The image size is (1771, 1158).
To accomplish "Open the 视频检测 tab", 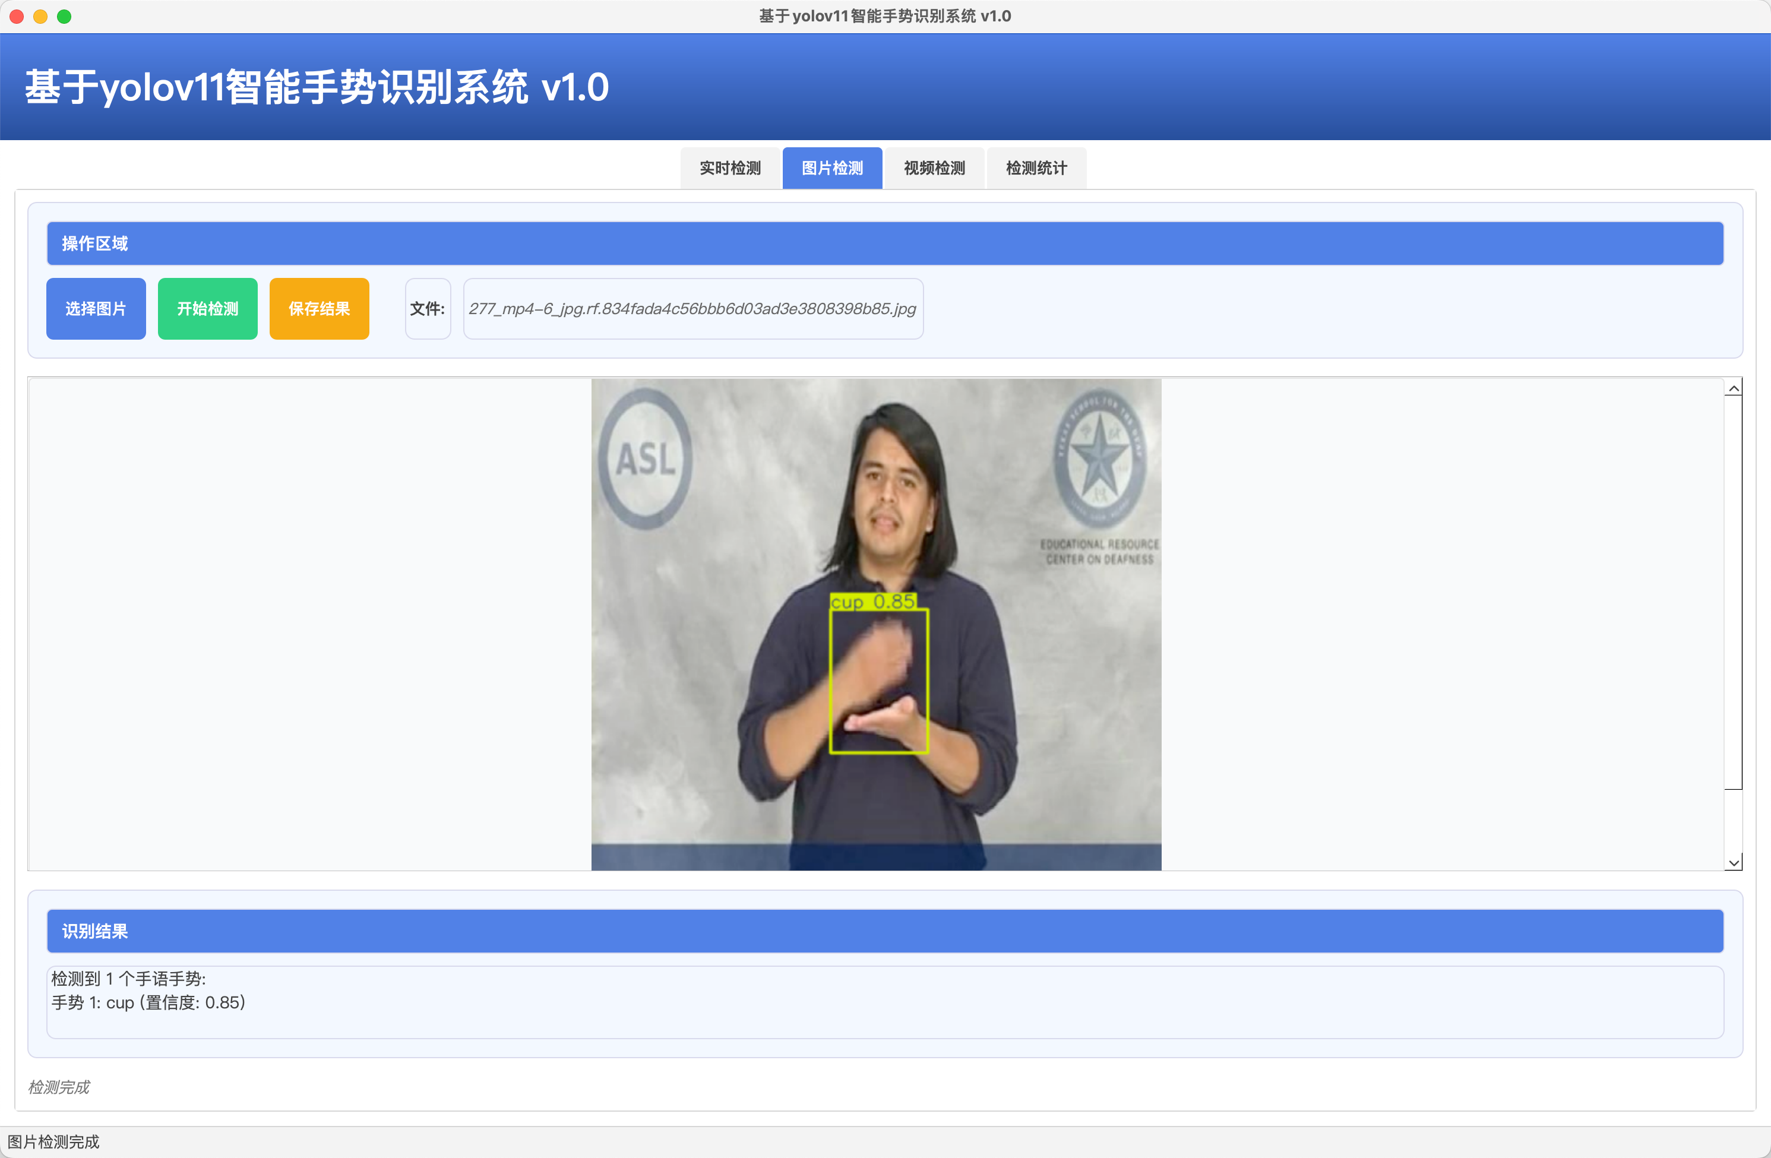I will point(934,168).
